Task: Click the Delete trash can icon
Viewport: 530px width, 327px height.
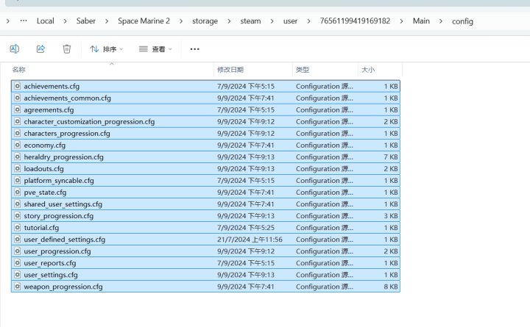Action: [x=66, y=48]
